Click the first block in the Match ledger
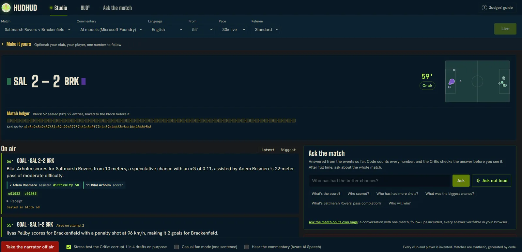 pos(9,120)
